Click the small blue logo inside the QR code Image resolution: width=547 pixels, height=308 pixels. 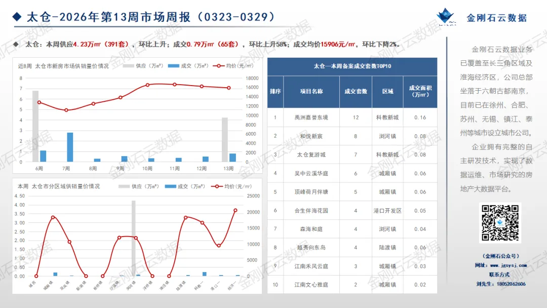[499, 221]
